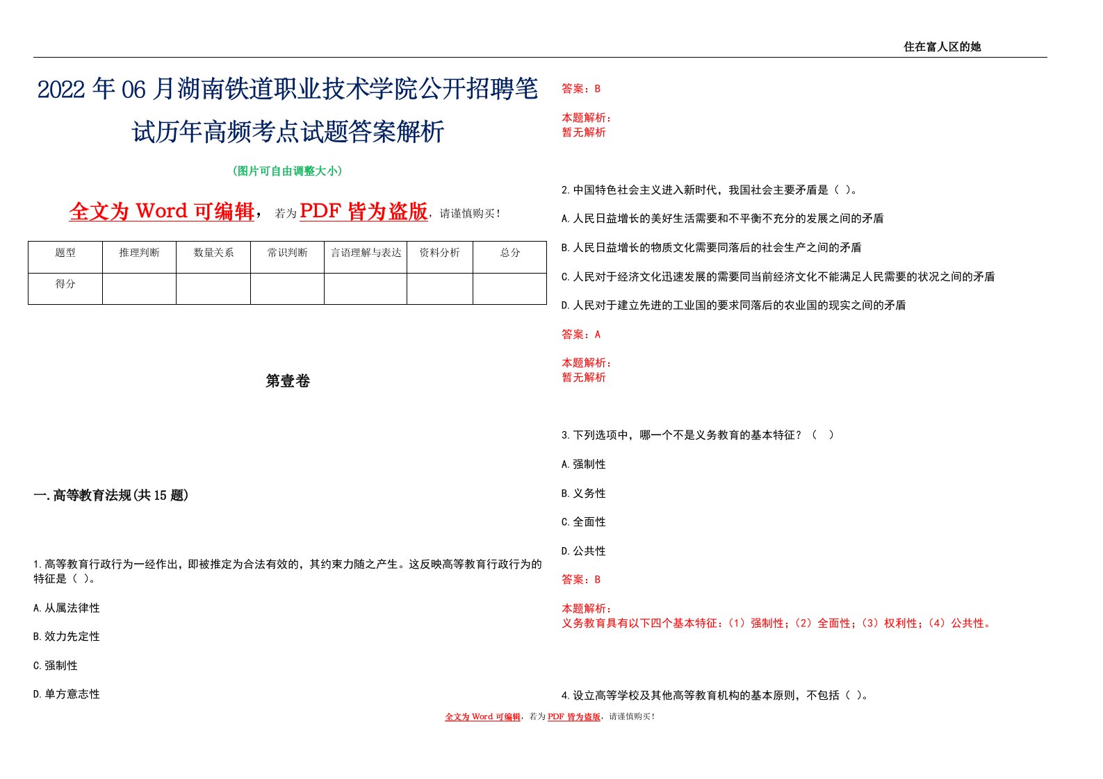Click empty score cell under 总分
Viewport: 1103px width, 779px height.
(x=510, y=289)
